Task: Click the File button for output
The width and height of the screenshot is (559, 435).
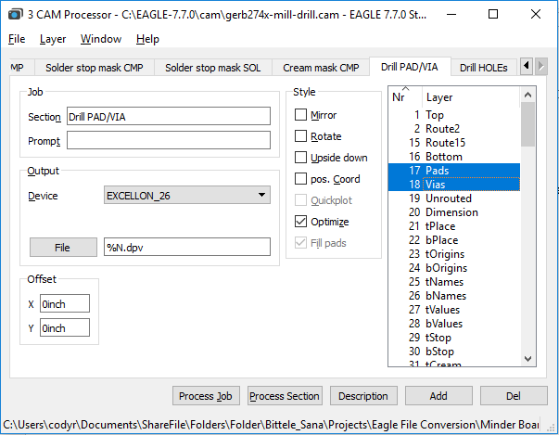Action: [x=62, y=247]
